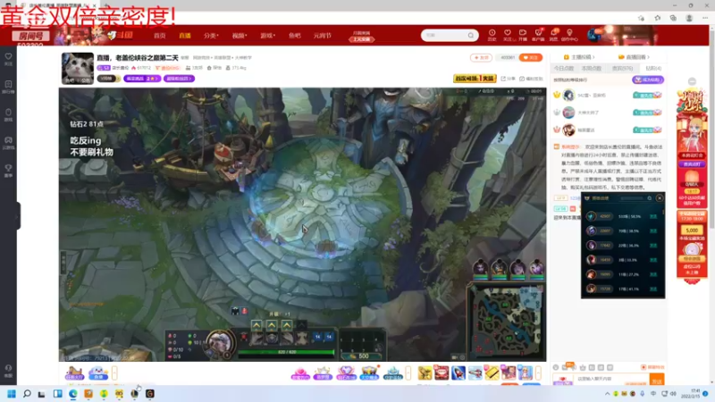Image resolution: width=715 pixels, height=402 pixels.
Task: Click the 友邻 button near follower count
Action: coord(481,57)
